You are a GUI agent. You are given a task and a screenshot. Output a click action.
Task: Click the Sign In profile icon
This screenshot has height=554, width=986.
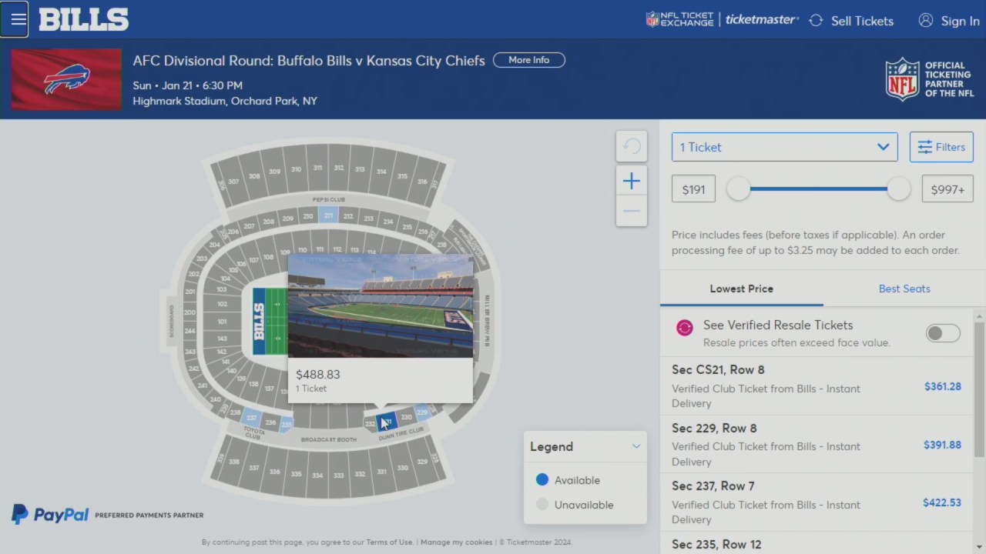tap(926, 21)
